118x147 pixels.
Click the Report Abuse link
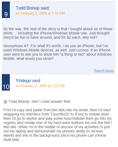click(104, 71)
